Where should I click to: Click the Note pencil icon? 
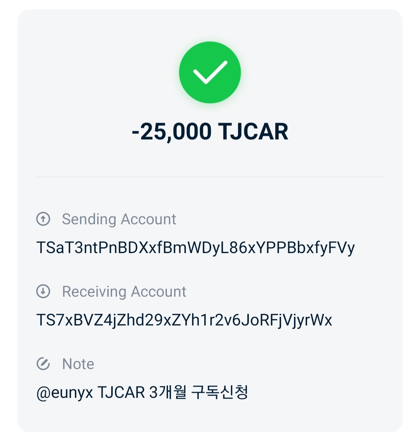tap(43, 364)
